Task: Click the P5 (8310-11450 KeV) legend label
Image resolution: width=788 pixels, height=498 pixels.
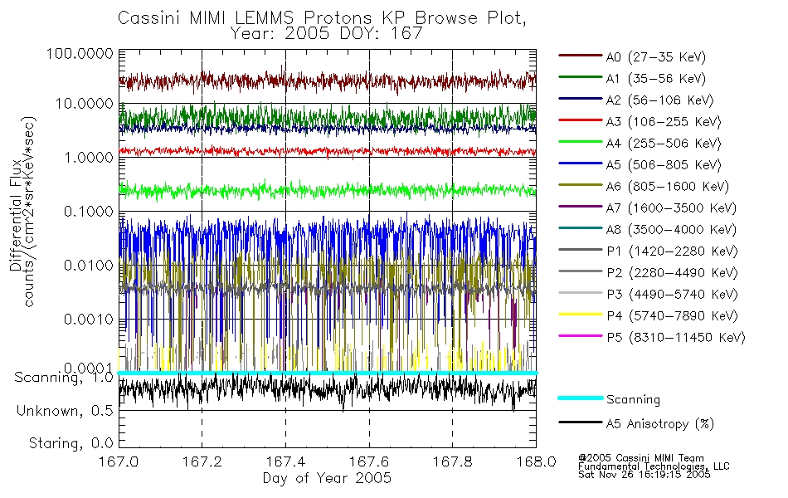Action: (x=676, y=338)
